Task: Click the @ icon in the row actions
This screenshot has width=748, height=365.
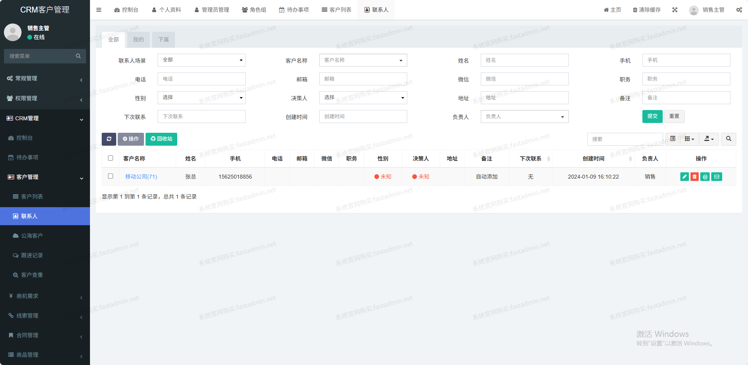Action: click(x=705, y=177)
